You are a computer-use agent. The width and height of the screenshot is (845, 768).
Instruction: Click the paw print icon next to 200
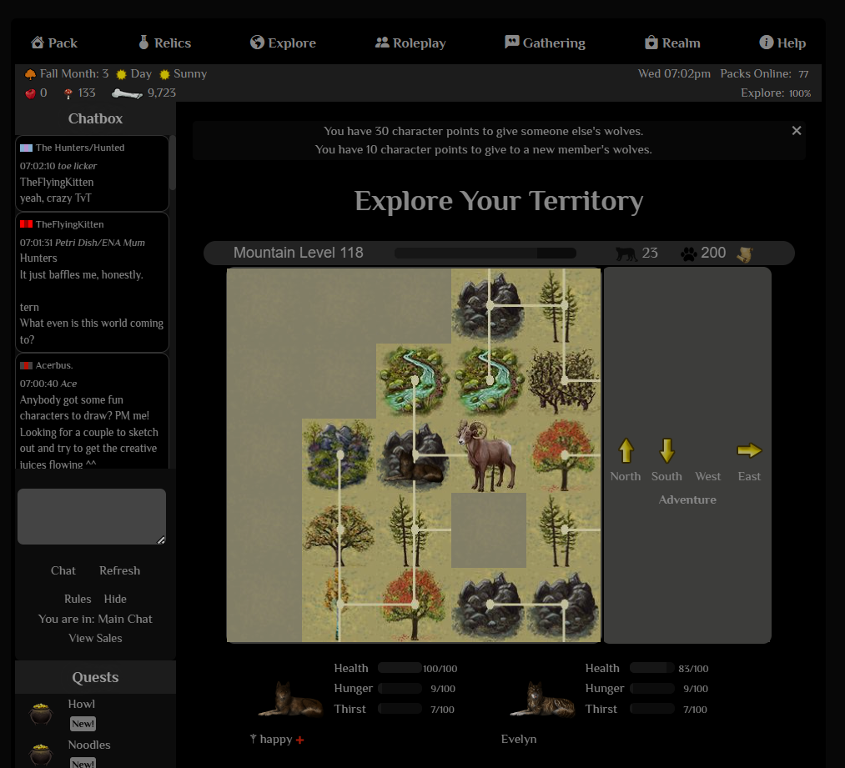[x=688, y=253]
